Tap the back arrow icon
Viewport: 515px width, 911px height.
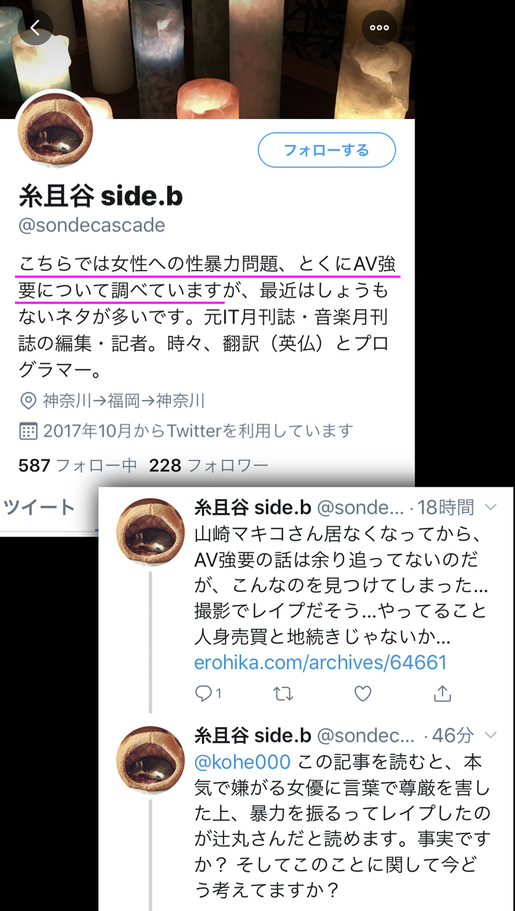point(36,28)
